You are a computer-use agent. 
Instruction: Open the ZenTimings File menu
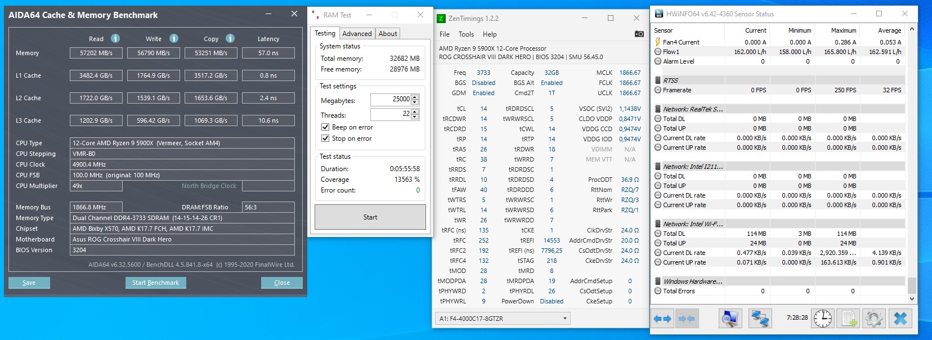[445, 34]
